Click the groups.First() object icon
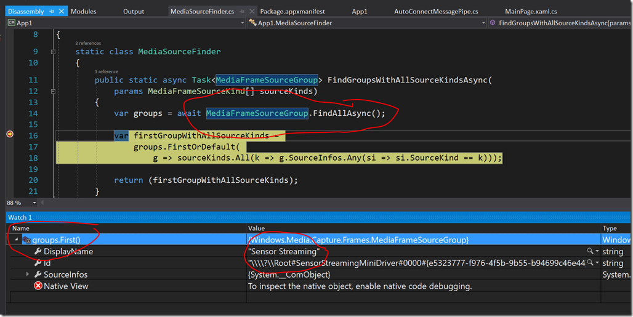This screenshot has height=317, width=633. pos(26,240)
